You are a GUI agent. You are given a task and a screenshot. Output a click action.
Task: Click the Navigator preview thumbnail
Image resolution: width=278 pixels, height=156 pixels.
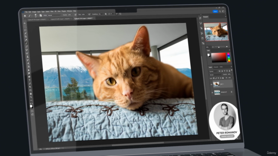tap(216, 32)
